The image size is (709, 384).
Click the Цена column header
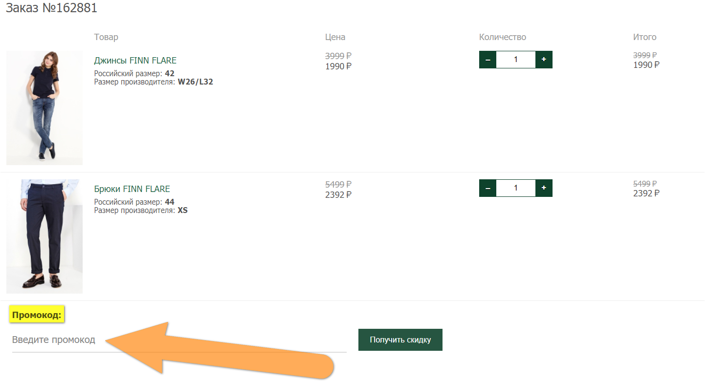[335, 37]
